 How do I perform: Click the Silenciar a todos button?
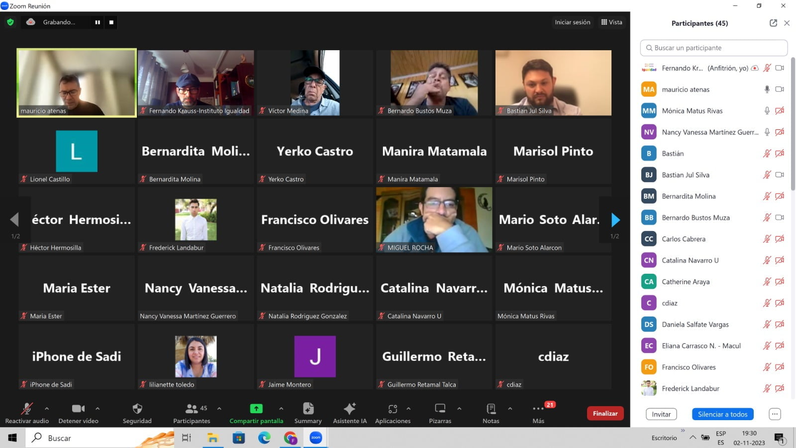[x=722, y=414]
